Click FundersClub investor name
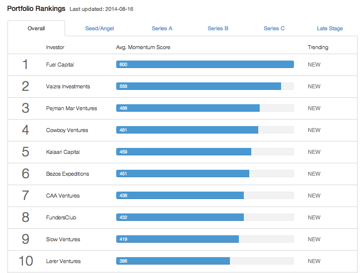Viewport: 364px width, 273px height. [61, 217]
